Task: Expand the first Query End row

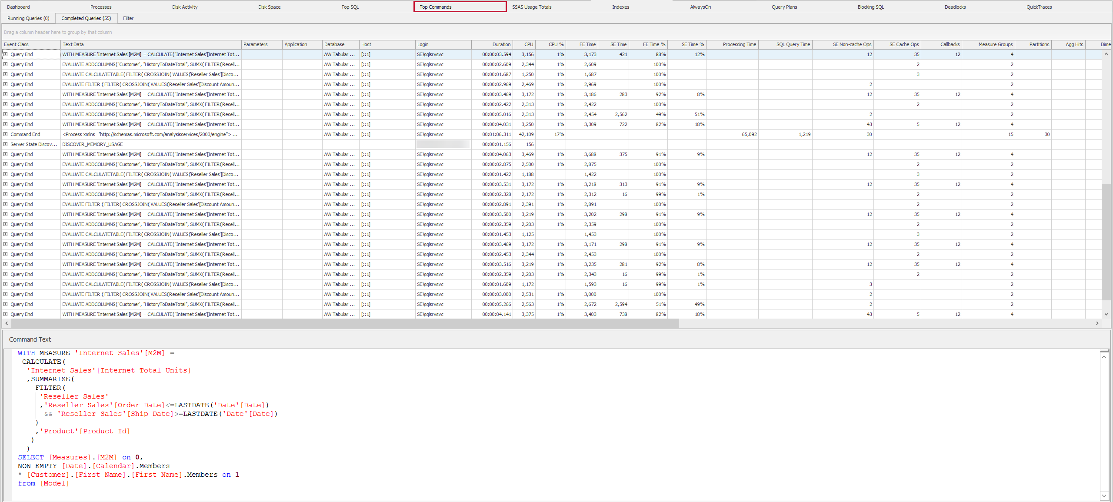Action: (x=6, y=54)
